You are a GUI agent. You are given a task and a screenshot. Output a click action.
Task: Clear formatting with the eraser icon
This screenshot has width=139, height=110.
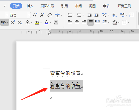[x=50, y=15]
